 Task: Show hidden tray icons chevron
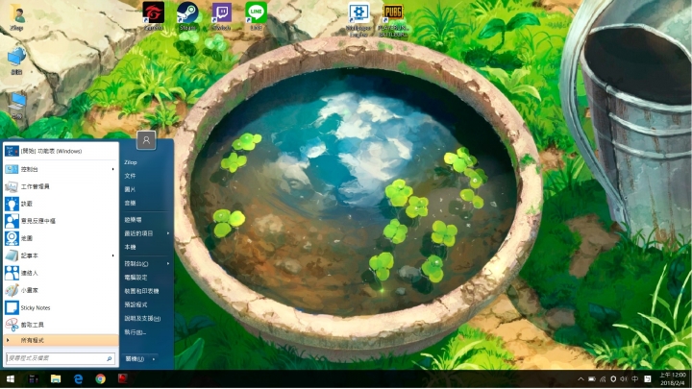coord(581,378)
